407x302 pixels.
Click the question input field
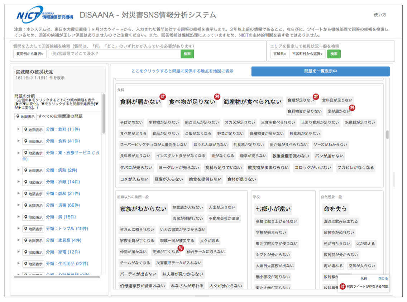point(114,54)
